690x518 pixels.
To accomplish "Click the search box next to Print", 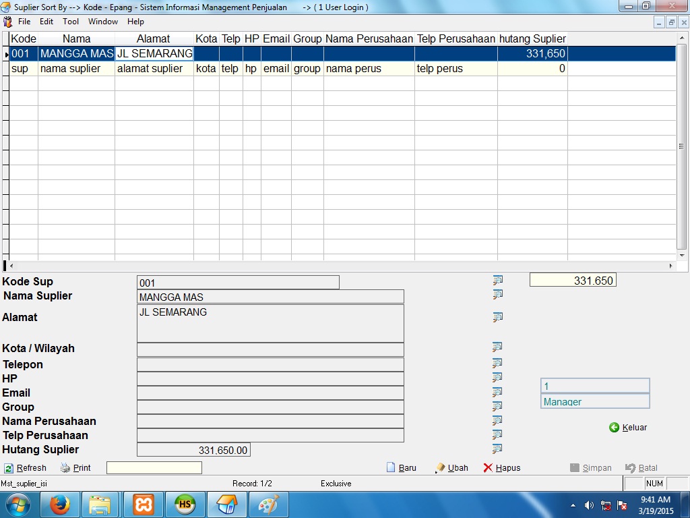I will tap(154, 468).
